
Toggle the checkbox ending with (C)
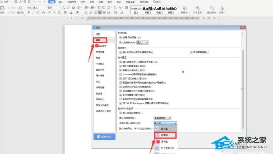pos(121,37)
